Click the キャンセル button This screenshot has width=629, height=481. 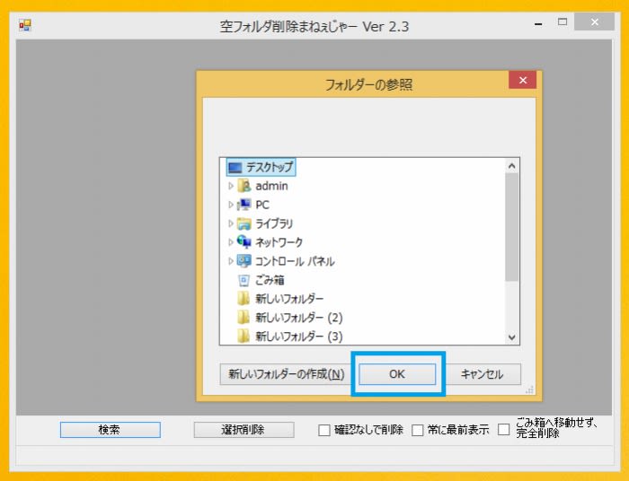pos(482,374)
